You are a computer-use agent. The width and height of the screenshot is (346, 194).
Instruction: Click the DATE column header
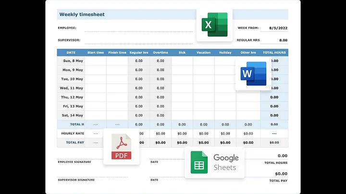coord(71,52)
